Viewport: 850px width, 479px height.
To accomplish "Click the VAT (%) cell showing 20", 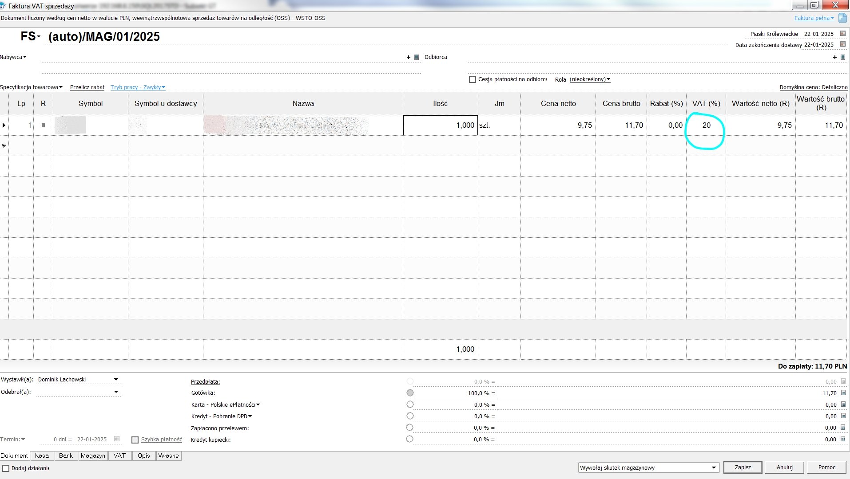I will (x=706, y=126).
